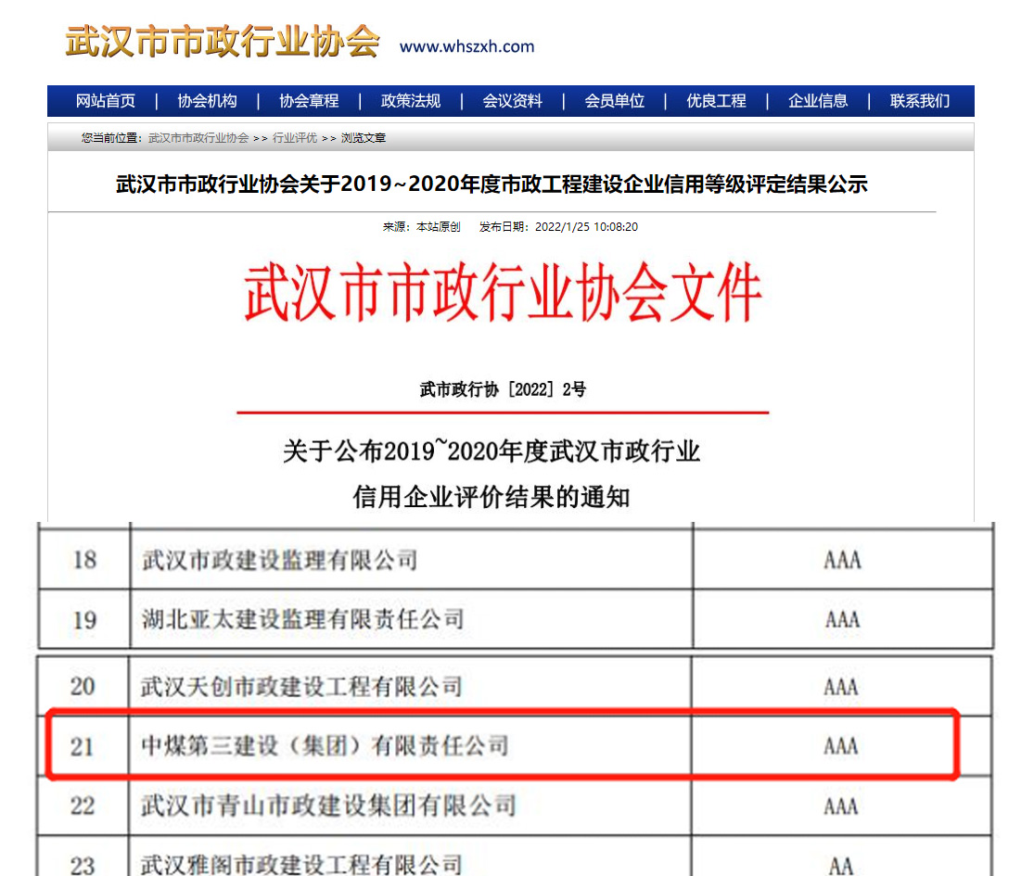Viewport: 1034px width, 876px height.
Task: Click the AAA rating for 武汉市政建设监理有限公司
Action: (x=843, y=560)
